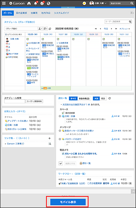Viewport: 136px width, 208px height.
Task: Open the アップデートのお願い favorite
Action: pos(18,121)
